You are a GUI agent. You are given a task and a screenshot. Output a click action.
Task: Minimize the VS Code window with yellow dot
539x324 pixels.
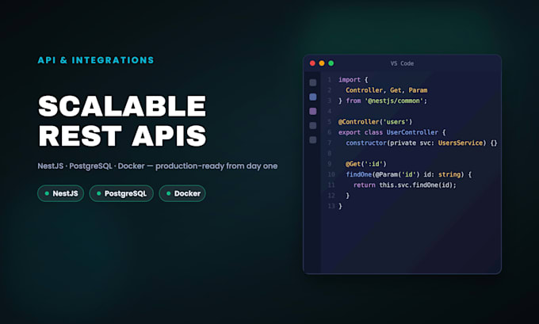[x=322, y=63]
